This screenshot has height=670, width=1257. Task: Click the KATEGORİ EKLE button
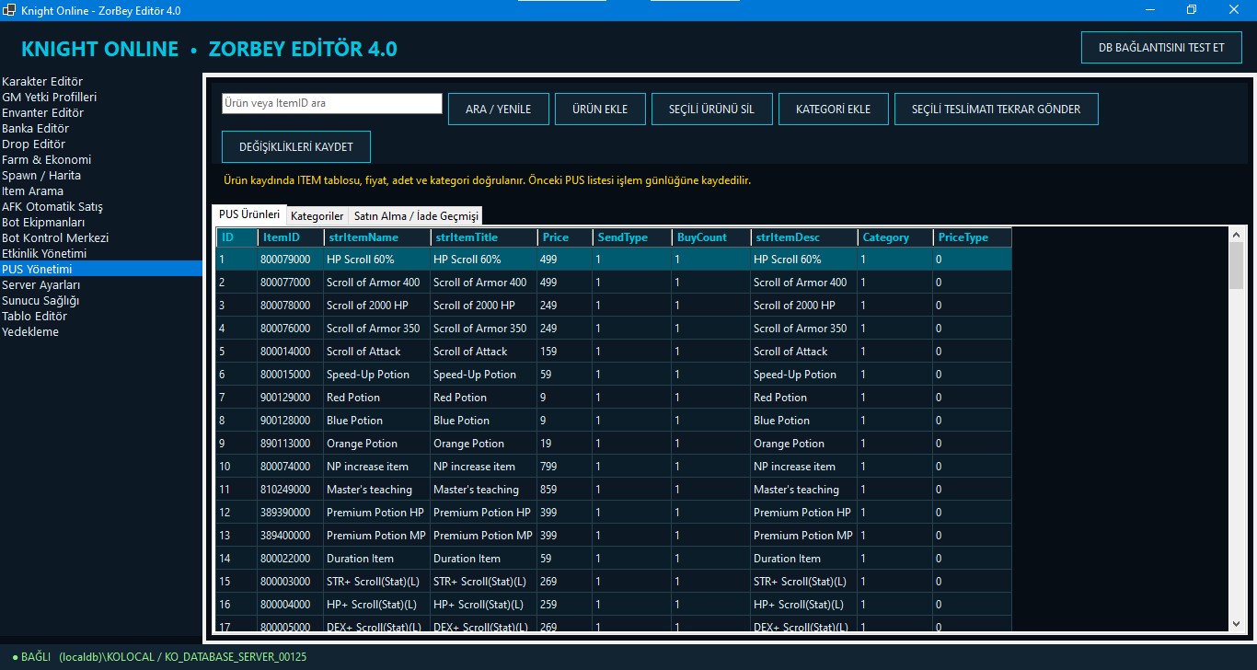pyautogui.click(x=833, y=109)
